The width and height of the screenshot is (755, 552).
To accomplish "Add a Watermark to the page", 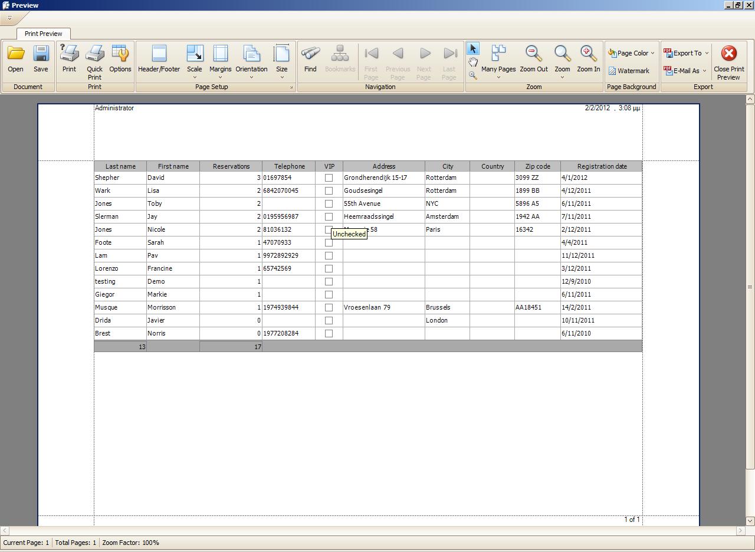I will coord(629,71).
